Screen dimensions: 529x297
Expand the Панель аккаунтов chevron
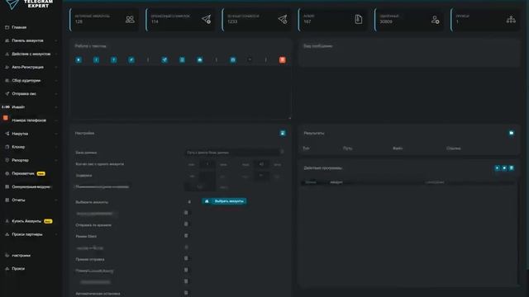(x=56, y=40)
